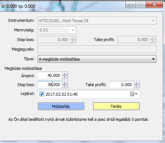Viewport: 165px width, 143px height.
Task: Click the upper disabled Take profit field
Action: click(x=134, y=40)
